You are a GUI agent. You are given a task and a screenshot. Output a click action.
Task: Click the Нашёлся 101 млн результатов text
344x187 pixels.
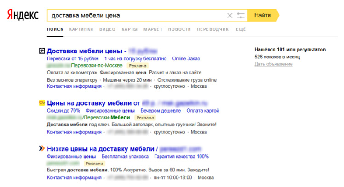click(x=290, y=50)
